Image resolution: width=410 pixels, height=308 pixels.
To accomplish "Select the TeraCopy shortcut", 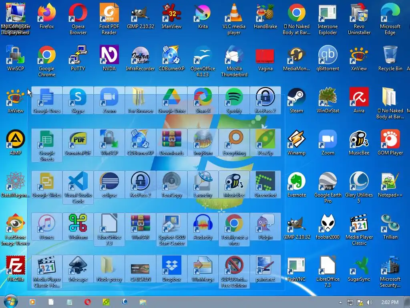I will (171, 184).
